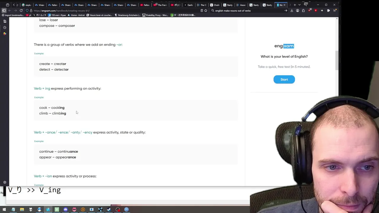Open Steam from the taskbar
This screenshot has width=379, height=213.
click(109, 209)
